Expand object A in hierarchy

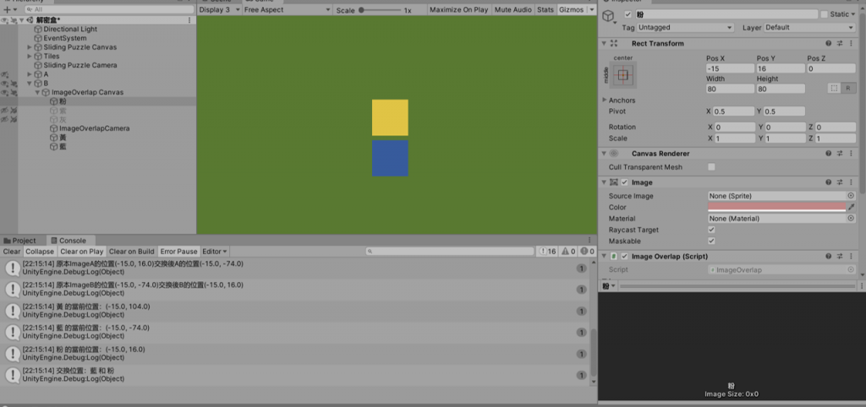tap(30, 74)
